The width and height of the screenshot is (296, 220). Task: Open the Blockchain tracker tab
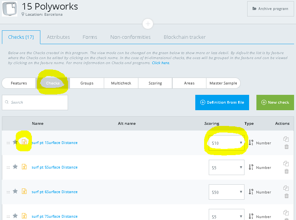click(x=185, y=37)
